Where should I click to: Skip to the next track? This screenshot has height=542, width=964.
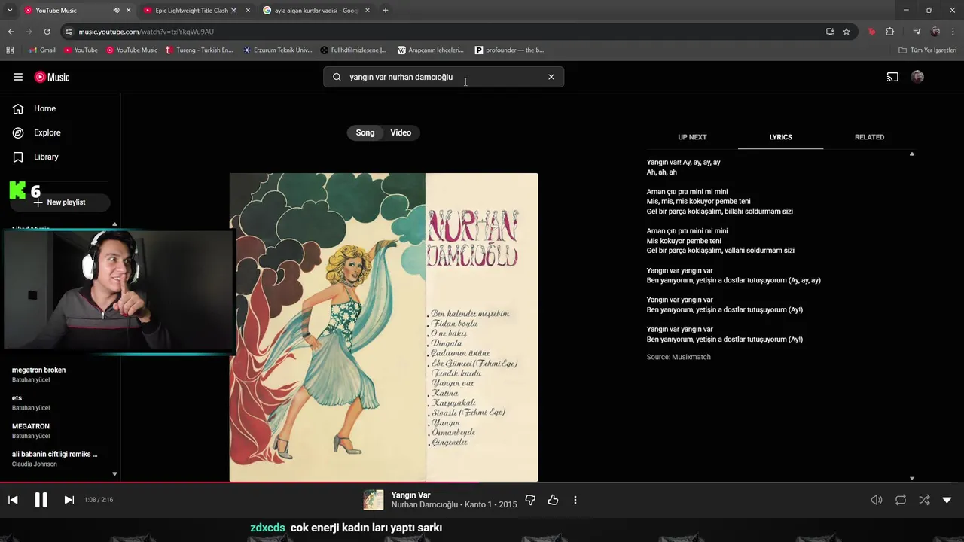(69, 500)
